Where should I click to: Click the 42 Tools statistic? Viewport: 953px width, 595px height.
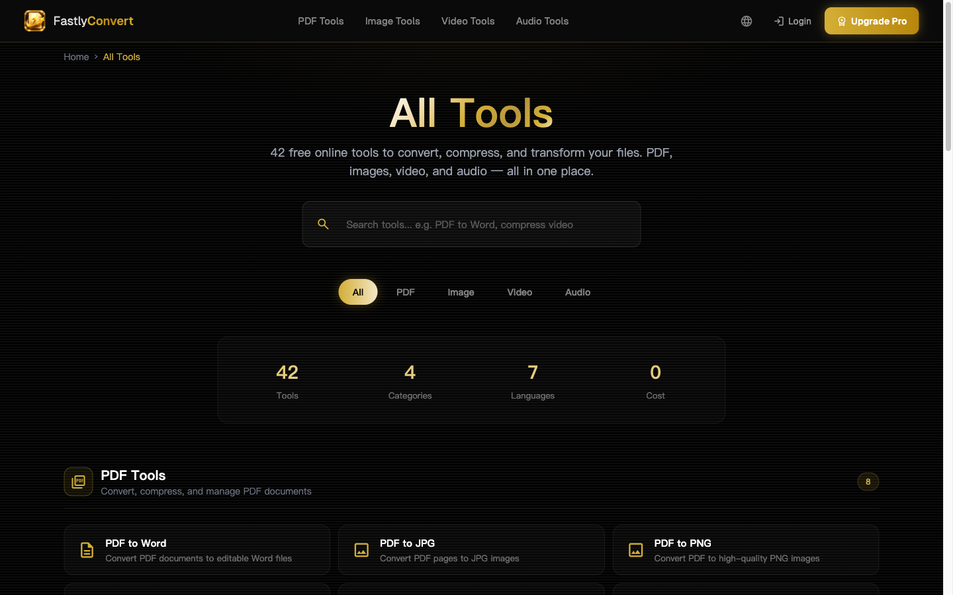287,381
